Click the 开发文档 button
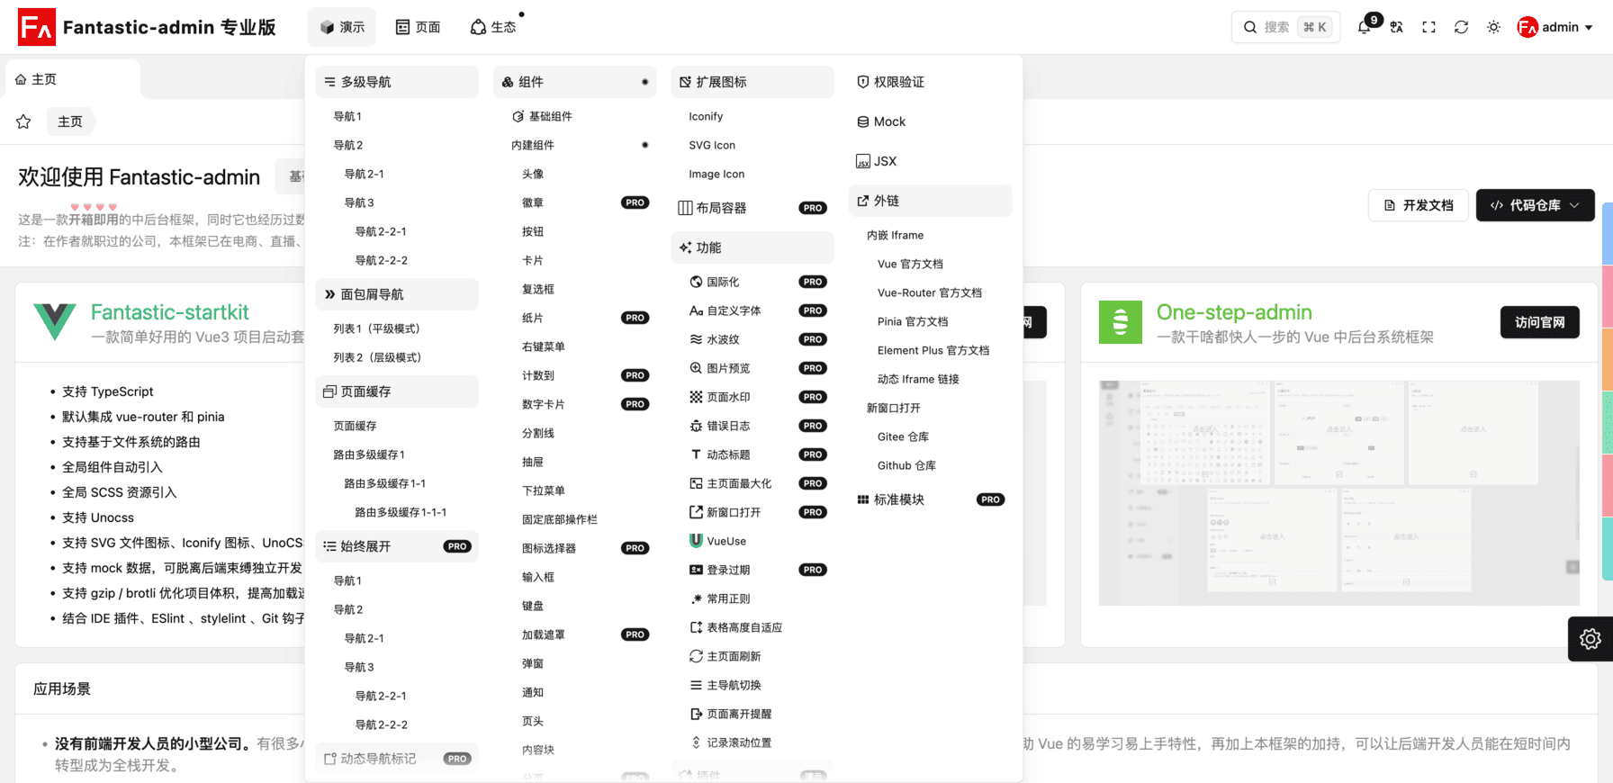Viewport: 1613px width, 783px height. (x=1418, y=205)
